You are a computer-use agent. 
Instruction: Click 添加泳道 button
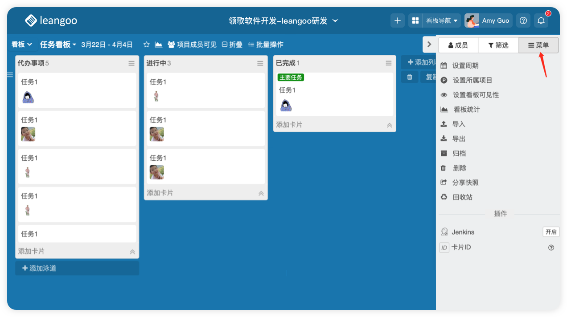(x=77, y=268)
